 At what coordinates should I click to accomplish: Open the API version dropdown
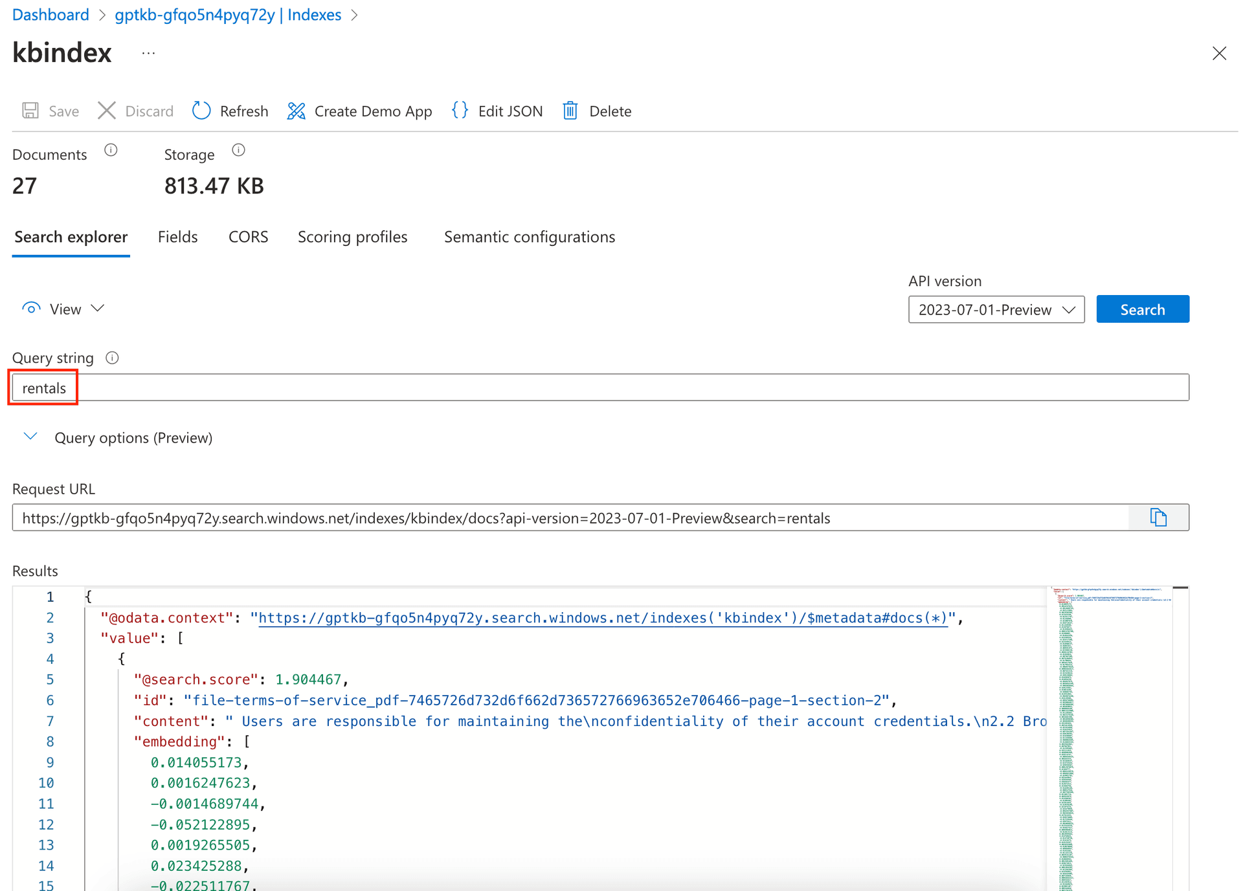[x=996, y=309]
